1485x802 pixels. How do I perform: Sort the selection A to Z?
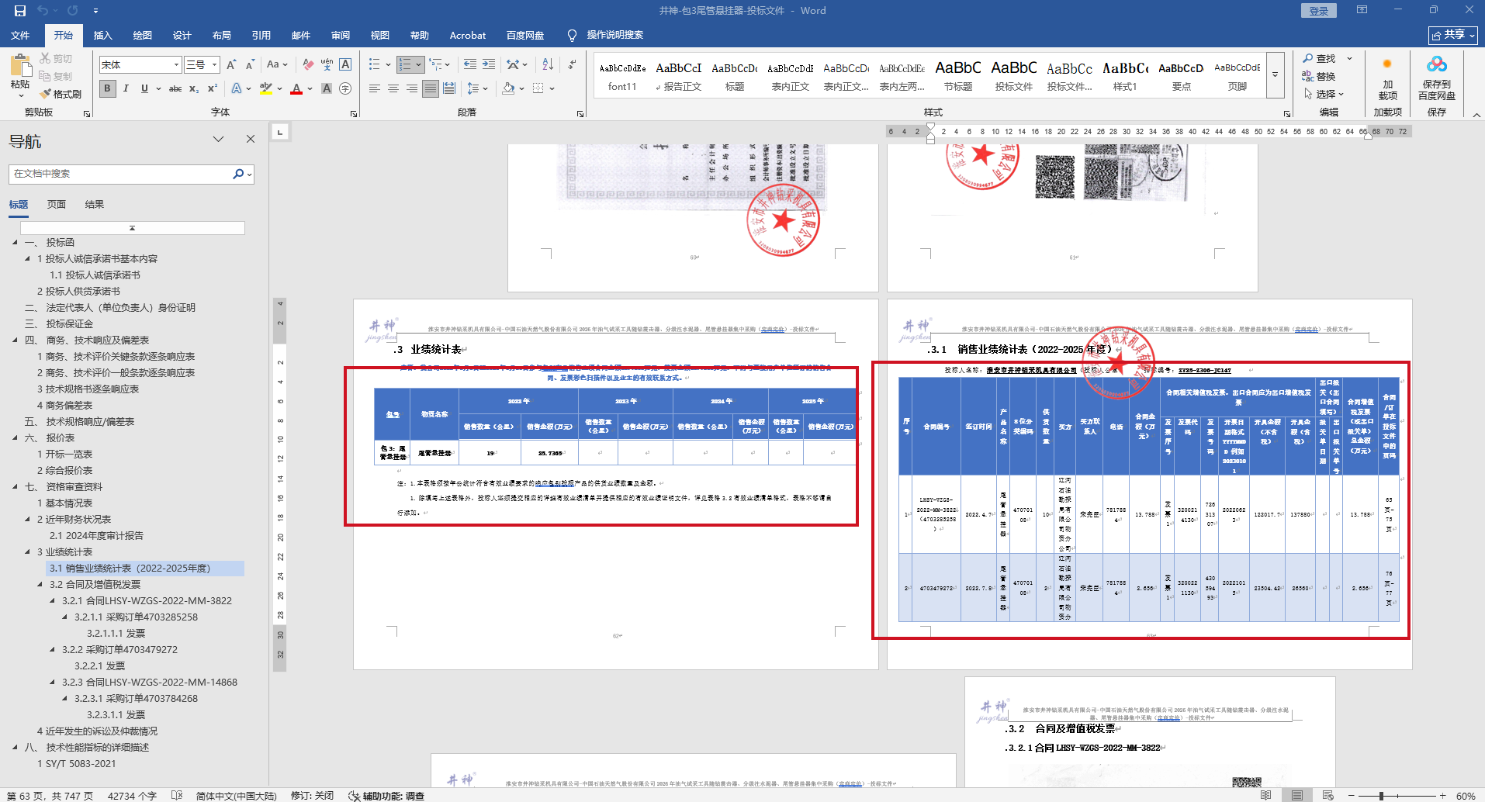[548, 64]
